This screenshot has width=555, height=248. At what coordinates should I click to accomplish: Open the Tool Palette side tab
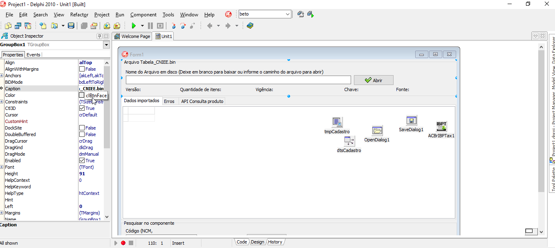(x=552, y=179)
